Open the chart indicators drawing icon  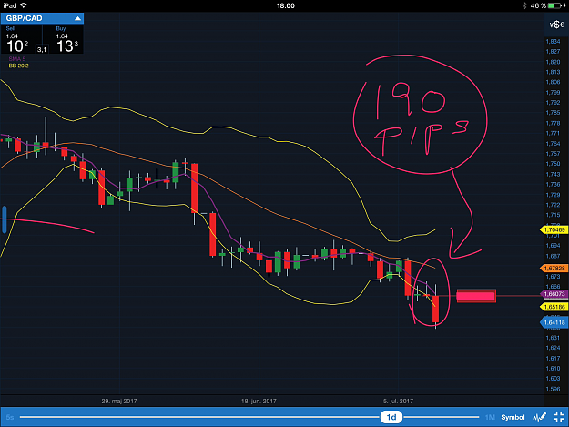540,417
